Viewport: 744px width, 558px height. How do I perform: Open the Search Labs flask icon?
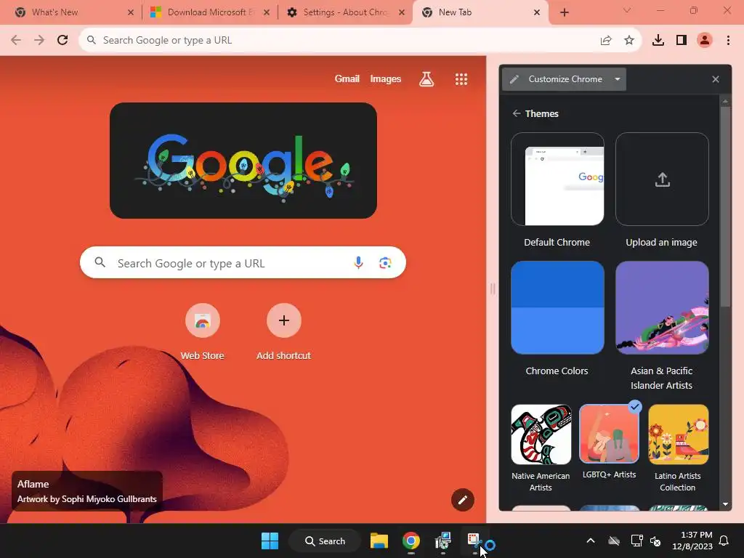[426, 78]
